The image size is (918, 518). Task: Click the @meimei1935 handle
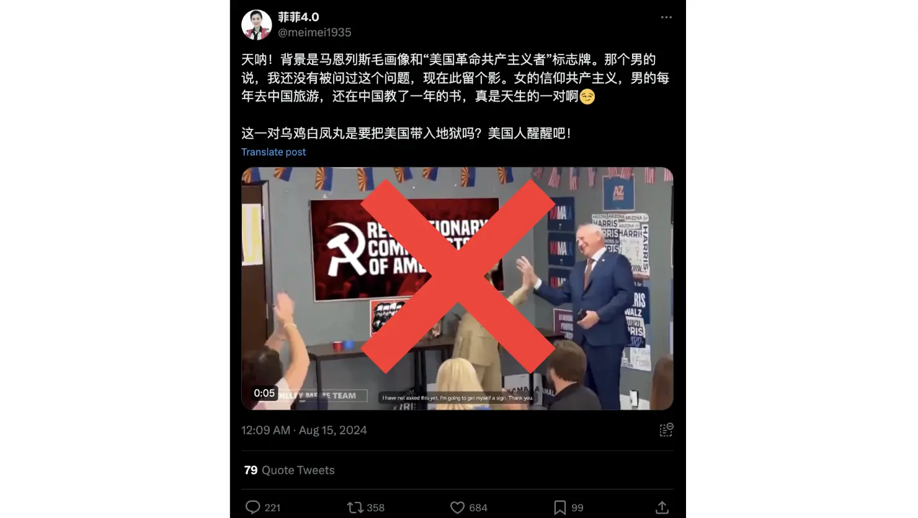[314, 32]
